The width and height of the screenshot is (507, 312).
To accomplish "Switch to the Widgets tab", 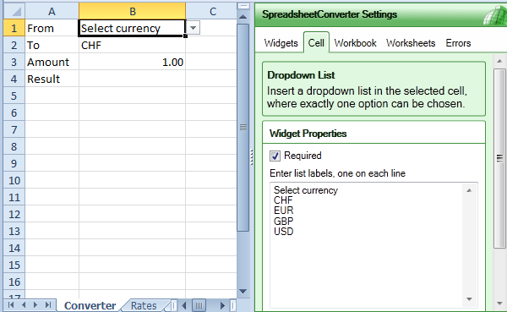I will click(281, 43).
